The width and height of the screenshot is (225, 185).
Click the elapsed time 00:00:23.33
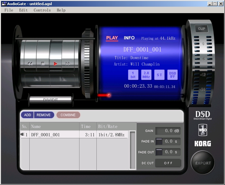[138, 86]
